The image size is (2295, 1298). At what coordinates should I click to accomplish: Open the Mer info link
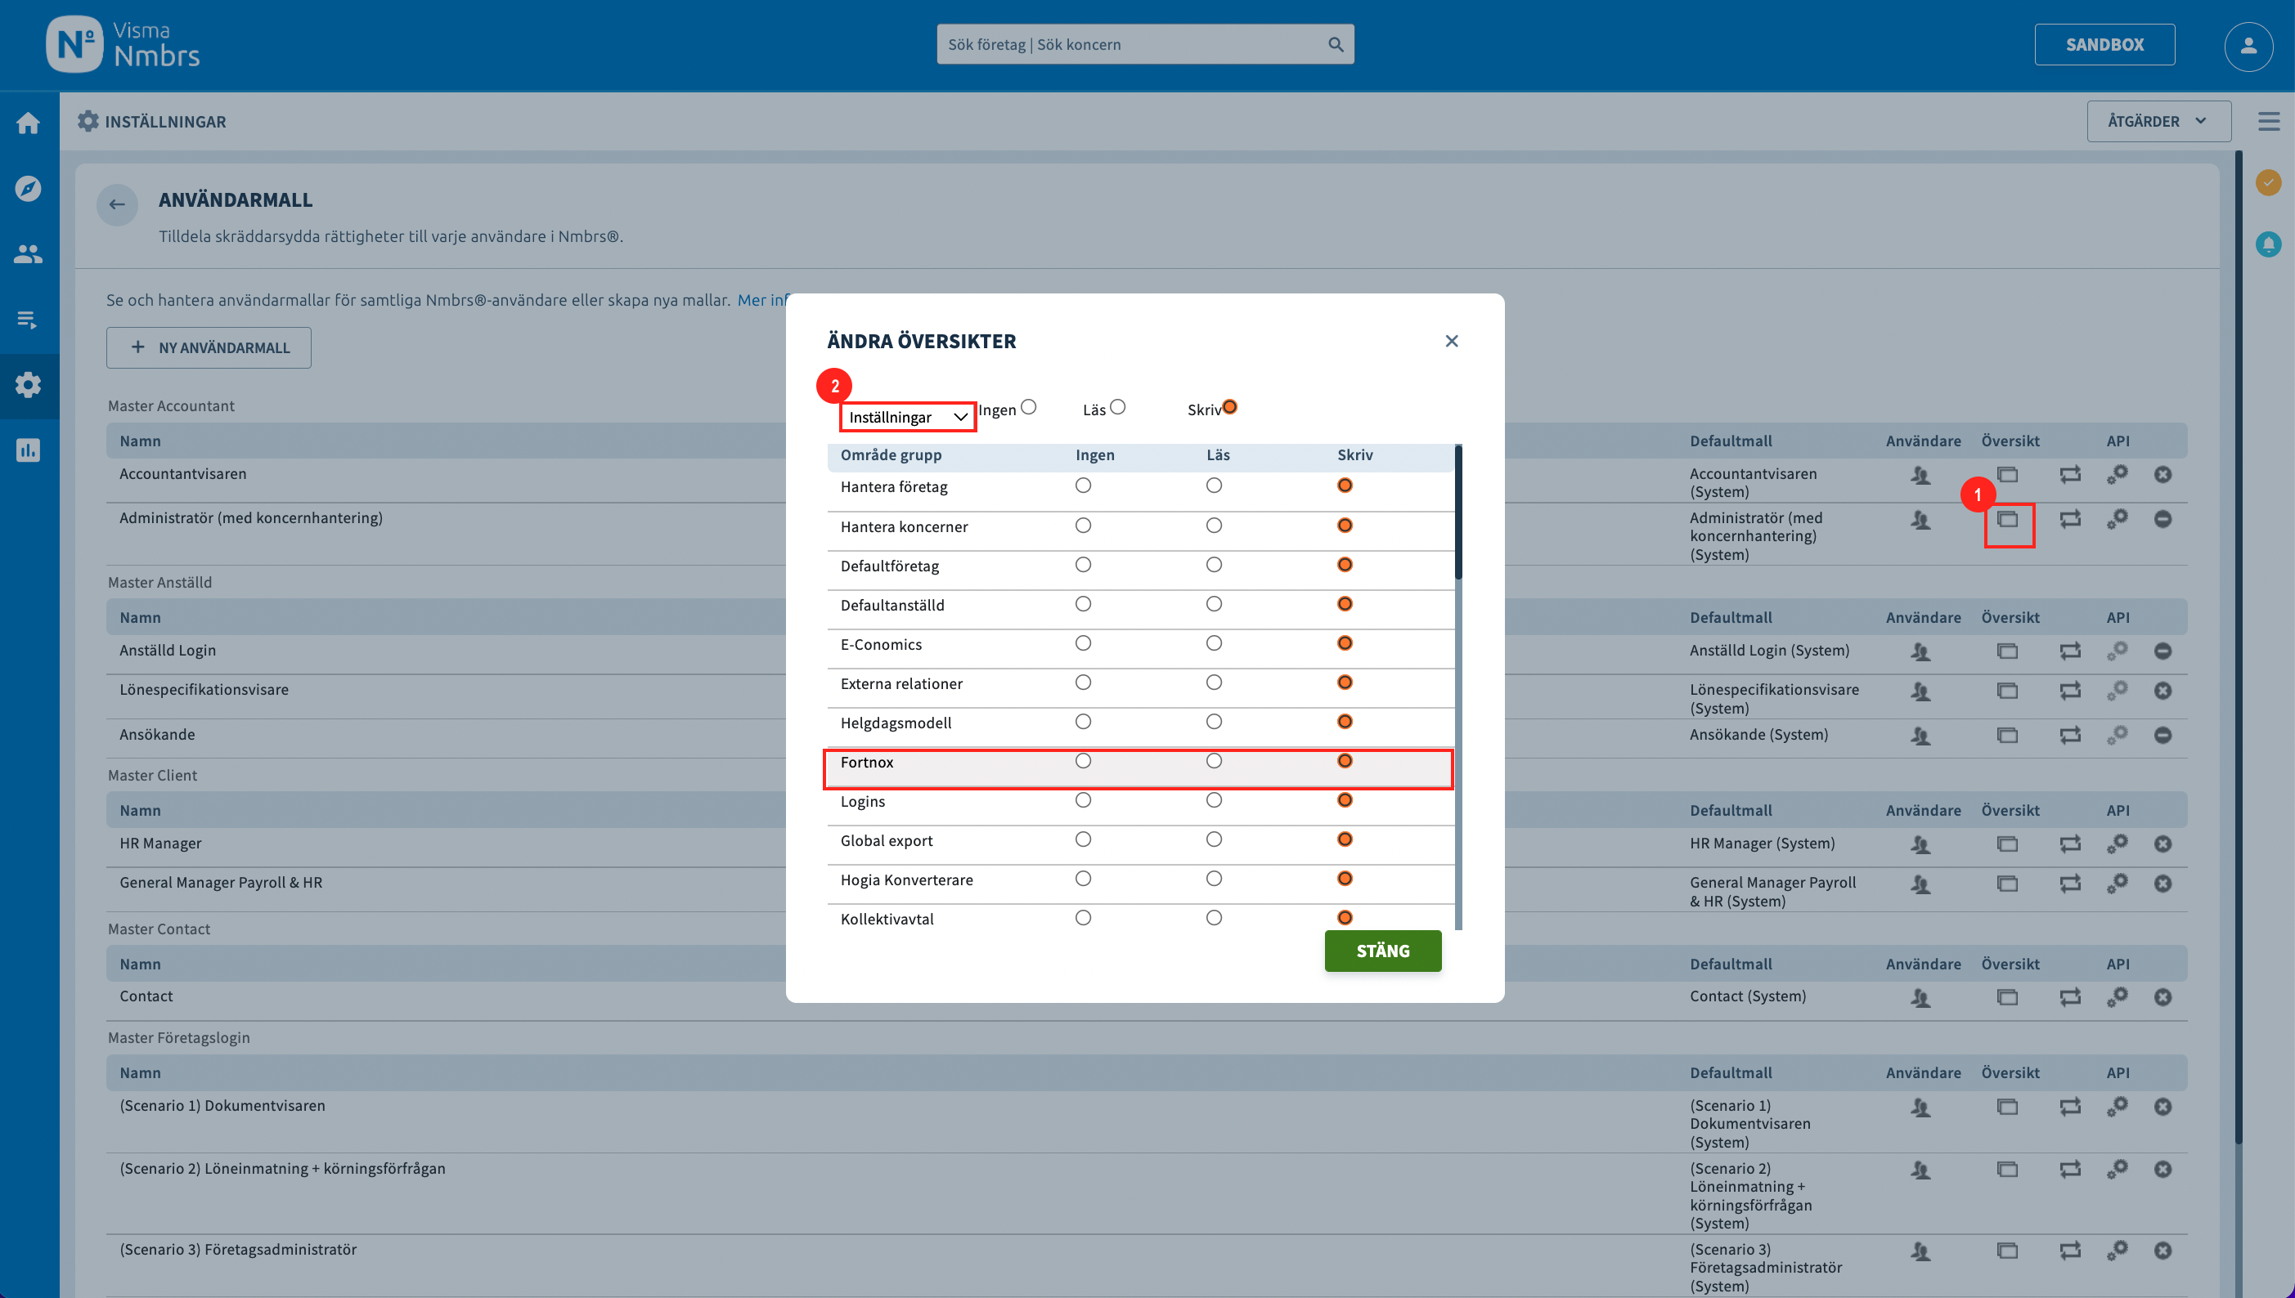click(761, 301)
